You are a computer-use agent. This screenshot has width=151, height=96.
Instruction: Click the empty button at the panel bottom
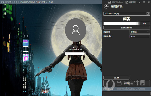(x=127, y=93)
